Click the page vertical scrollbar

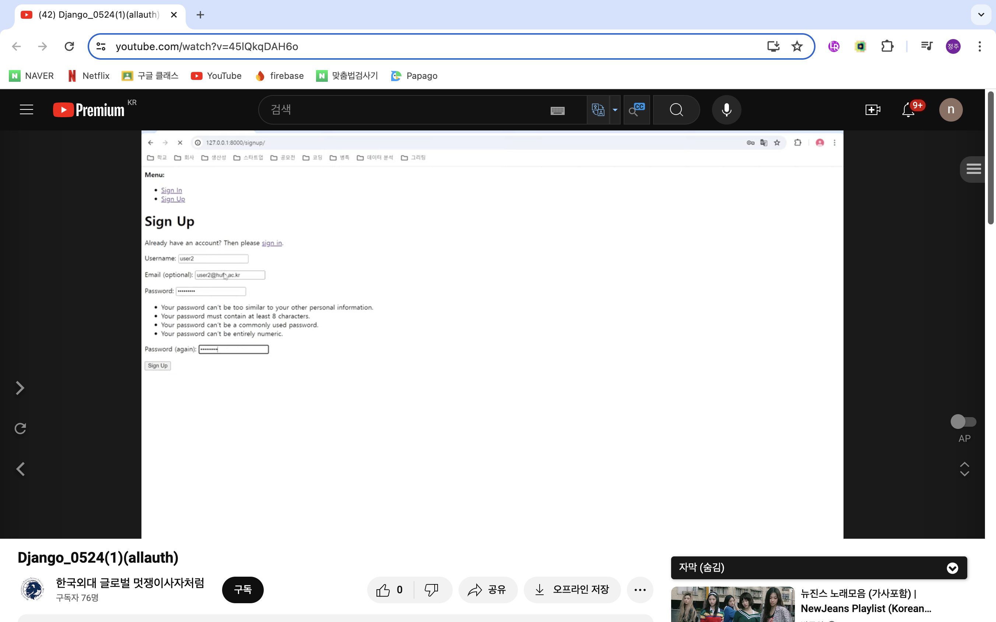click(990, 158)
